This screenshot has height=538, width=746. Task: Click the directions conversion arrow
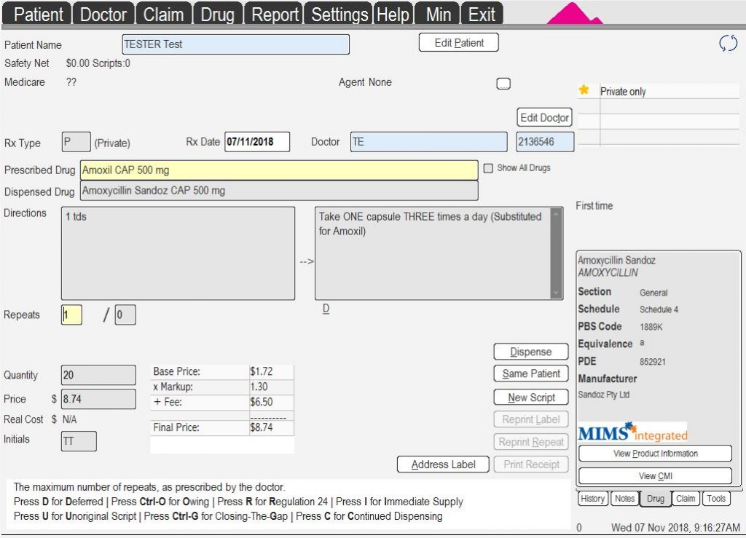click(x=307, y=261)
